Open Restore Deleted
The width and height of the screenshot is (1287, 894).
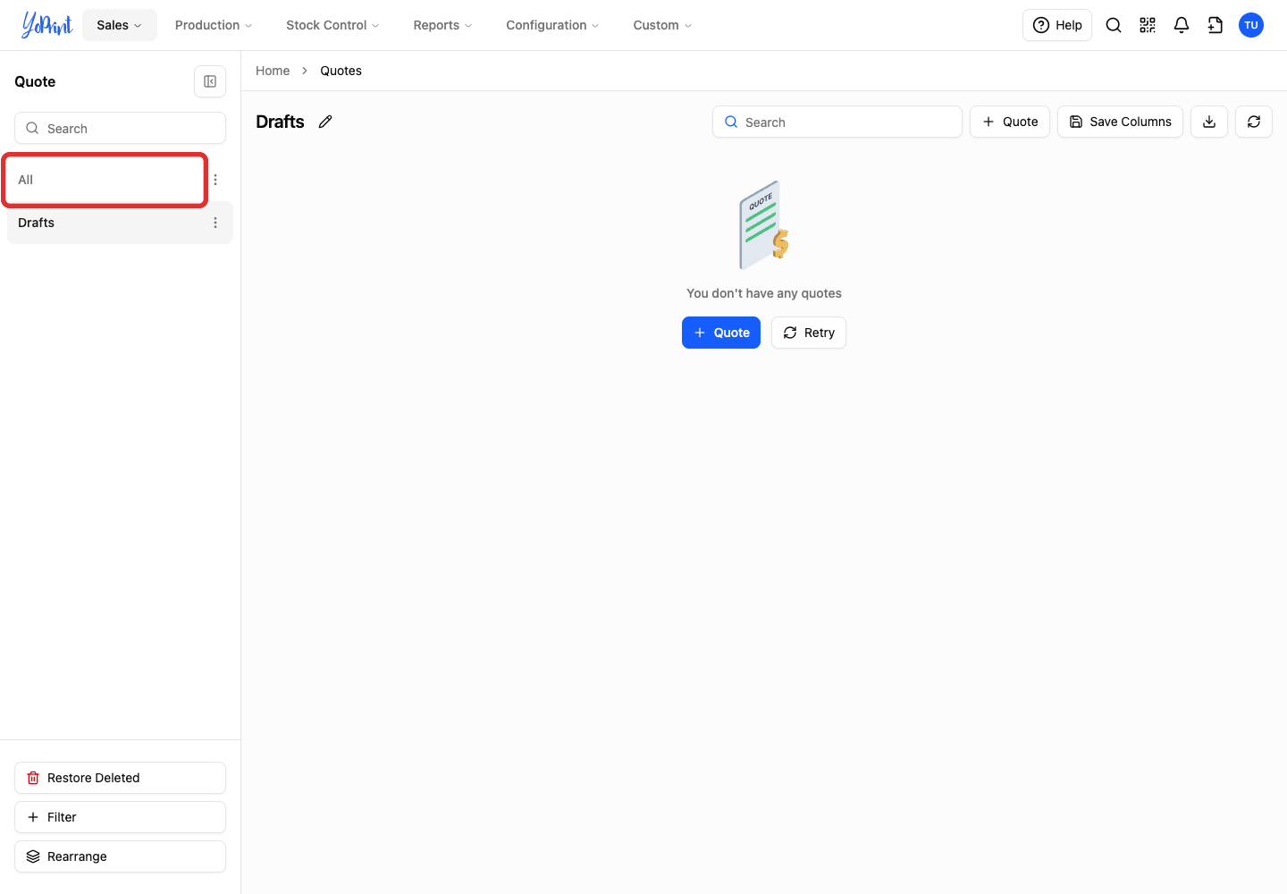[x=120, y=778]
